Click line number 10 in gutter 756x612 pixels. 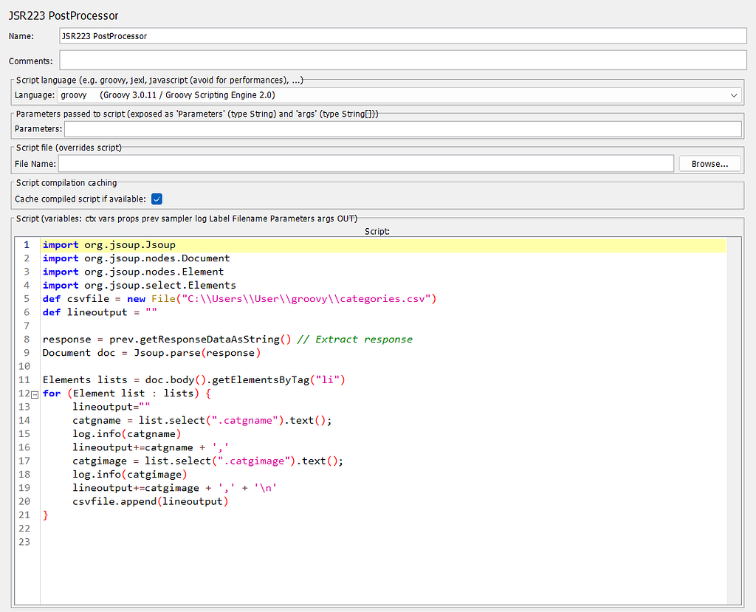24,366
